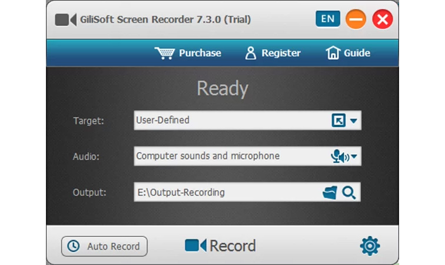Click the User-Defined target field

coord(247,120)
